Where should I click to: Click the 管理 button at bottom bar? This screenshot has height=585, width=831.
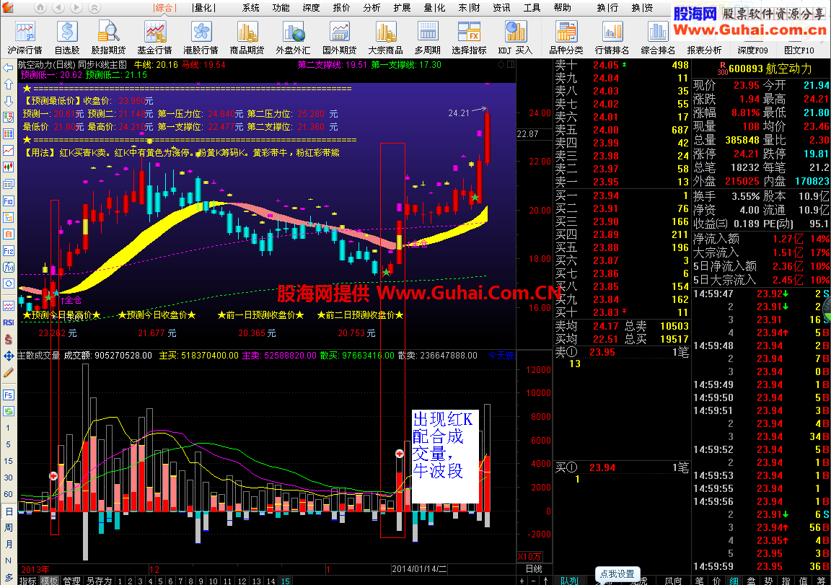(71, 581)
